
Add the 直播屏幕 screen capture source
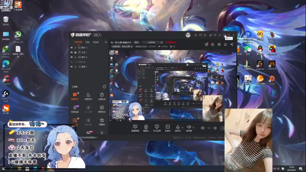coord(135,128)
